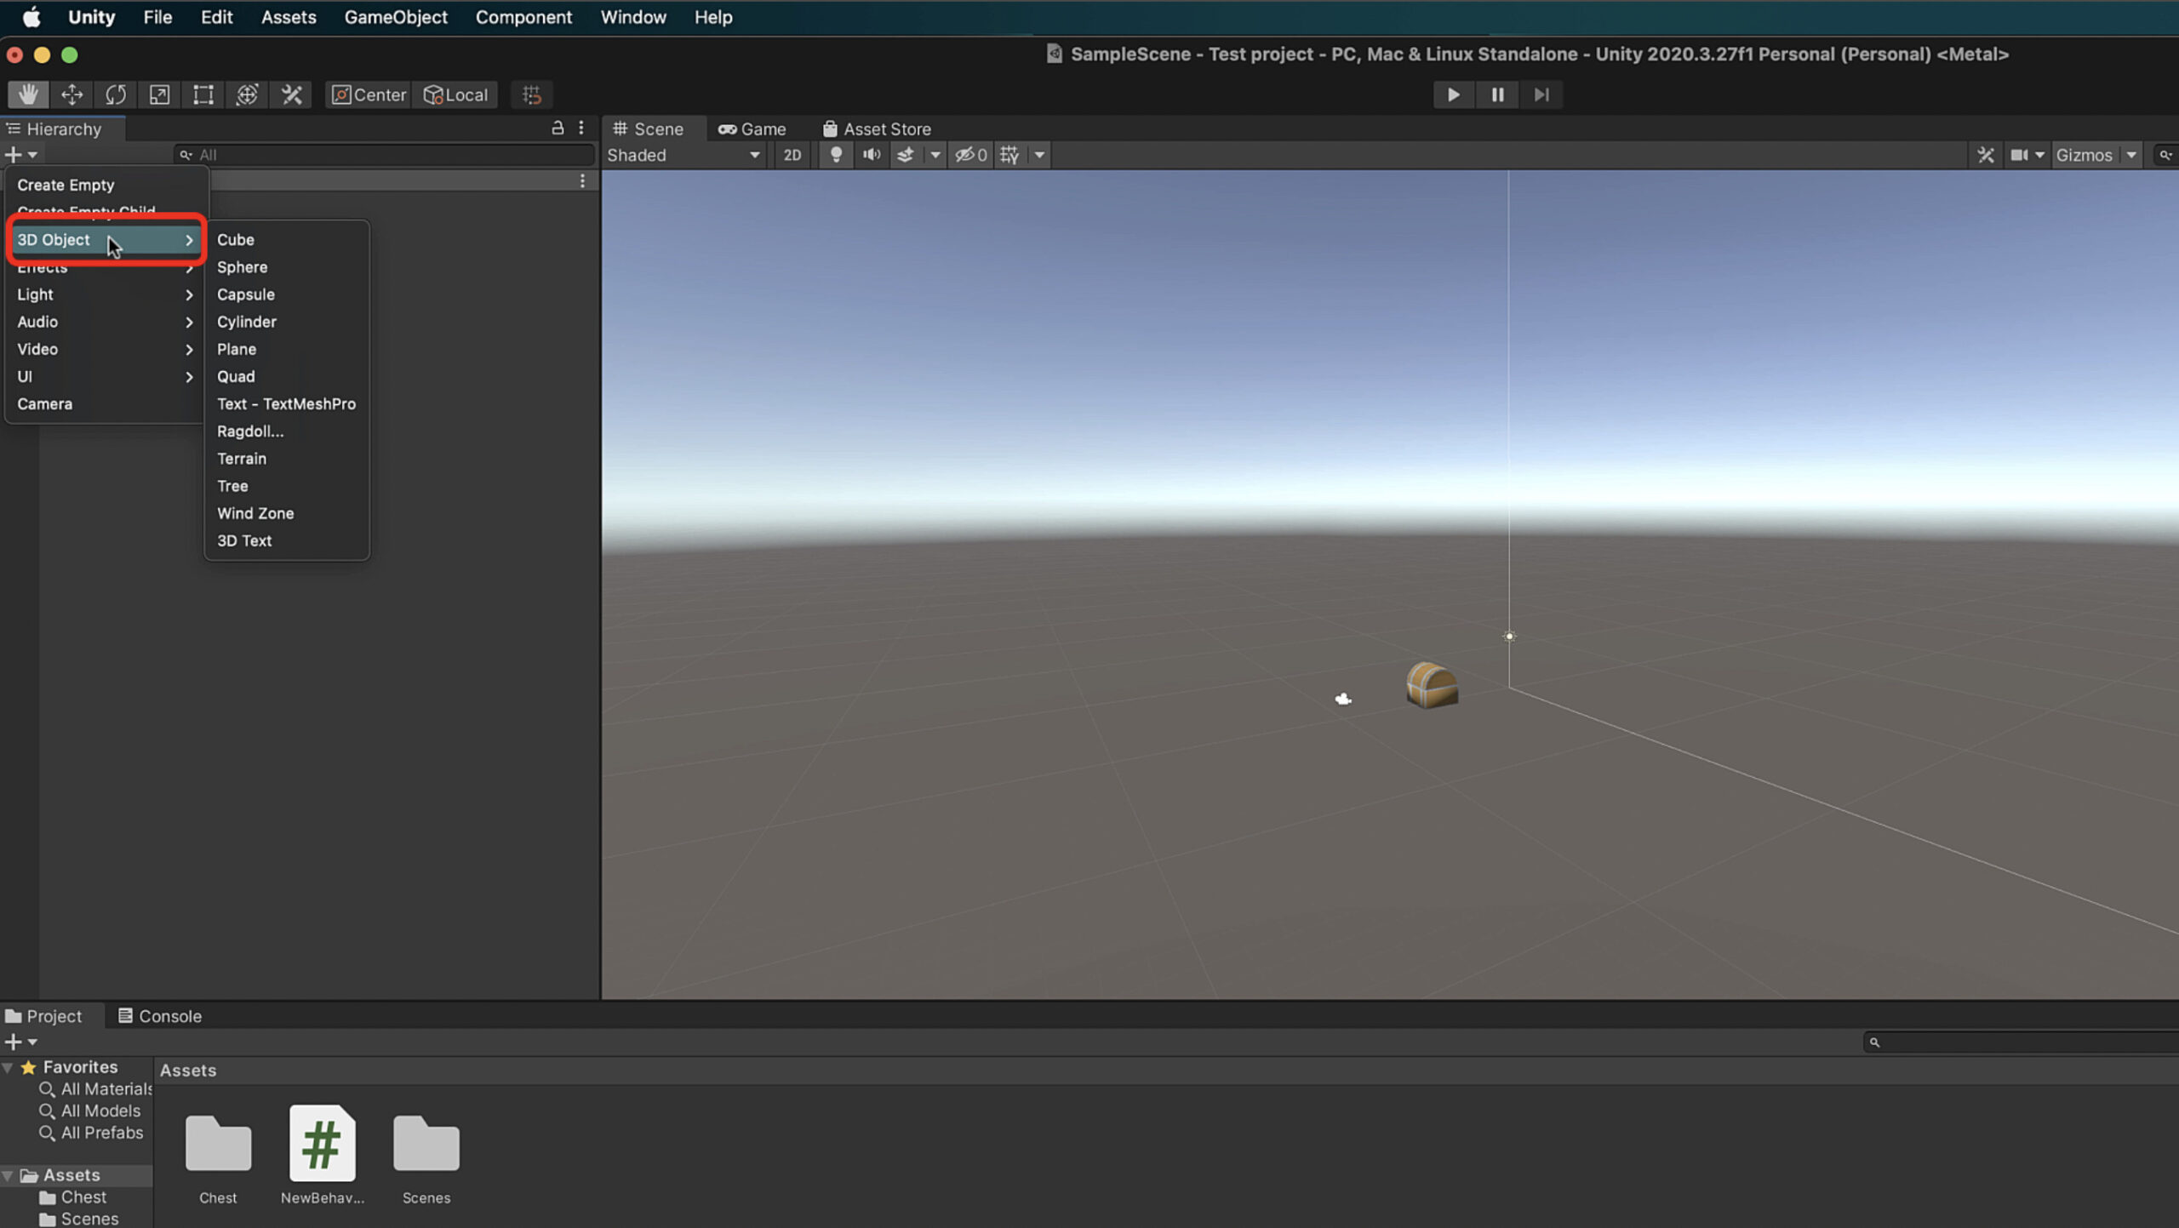Open scene grid settings dropdown arrow
The height and width of the screenshot is (1228, 2179).
click(1039, 155)
